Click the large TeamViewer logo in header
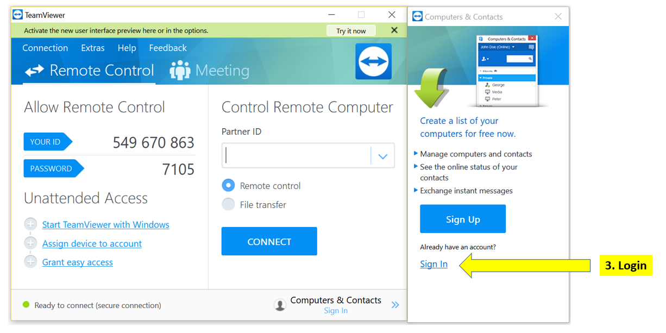The width and height of the screenshot is (666, 333). [373, 61]
